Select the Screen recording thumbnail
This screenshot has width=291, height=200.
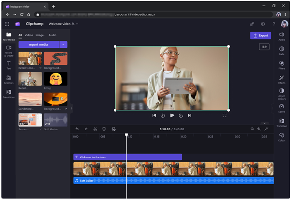coord(30,120)
